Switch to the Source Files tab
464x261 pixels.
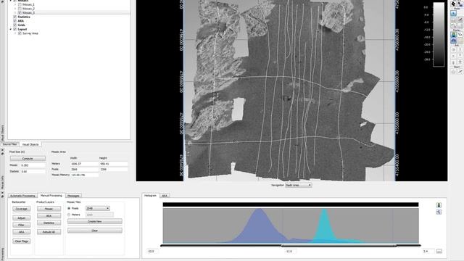9,144
